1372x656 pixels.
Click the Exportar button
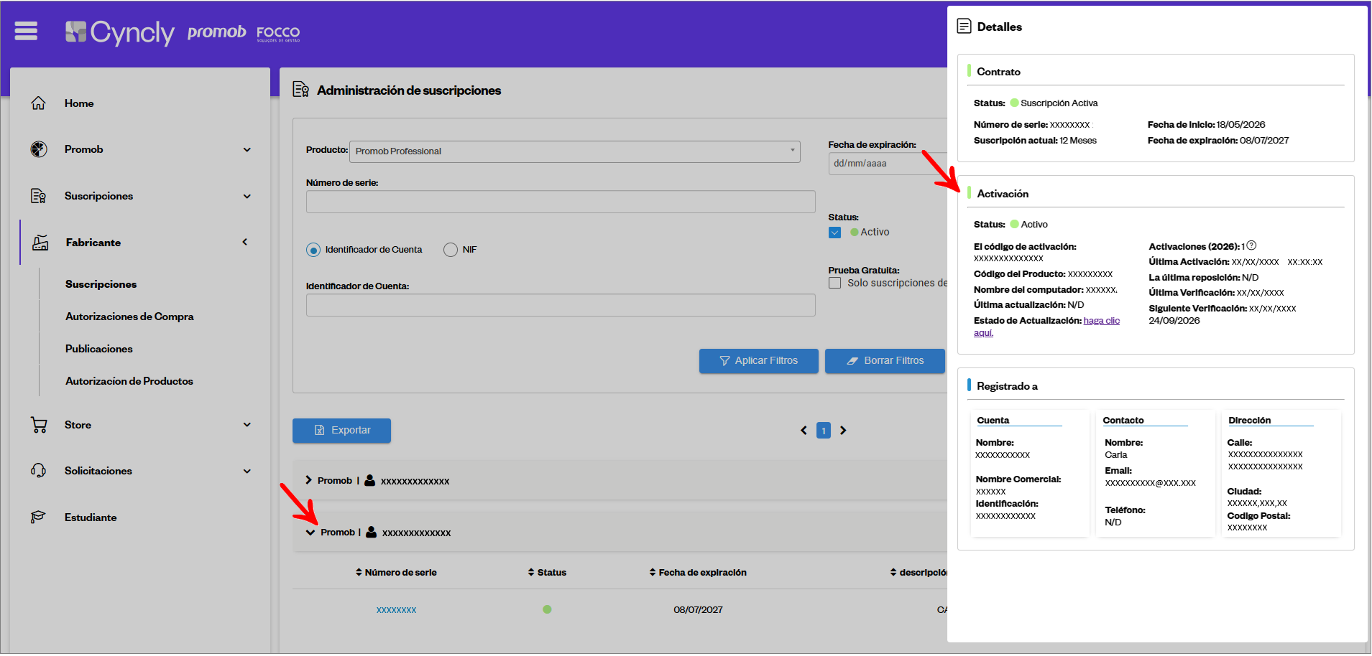tap(341, 431)
